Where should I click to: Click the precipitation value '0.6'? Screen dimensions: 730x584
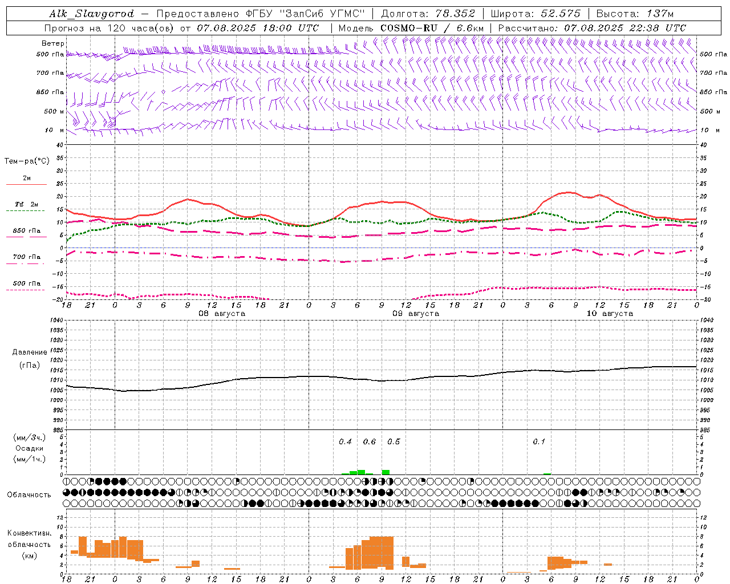[370, 441]
